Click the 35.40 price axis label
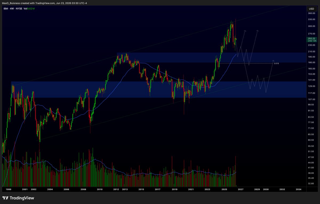The width and height of the screenshot is (320, 204). point(311,178)
